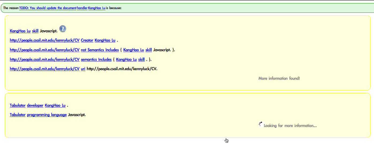Click the 'handler' link in the header
Screen dimensions: 374x147
point(82,8)
